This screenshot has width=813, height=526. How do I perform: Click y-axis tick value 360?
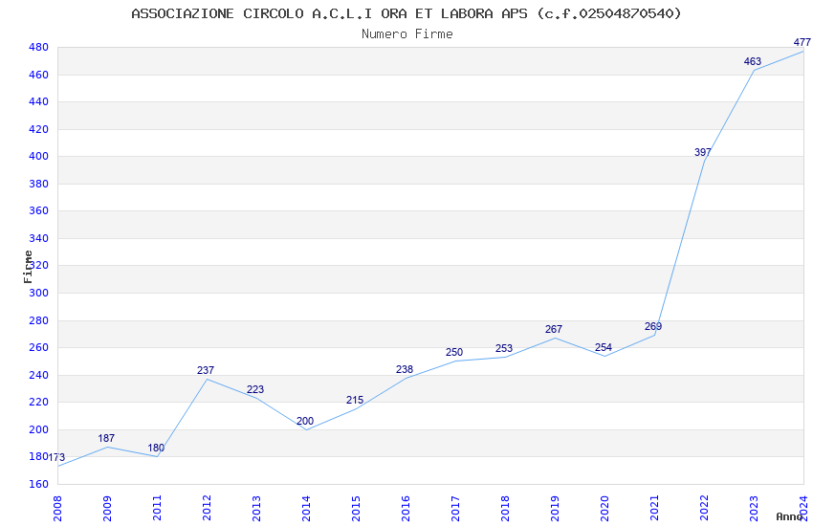click(39, 211)
